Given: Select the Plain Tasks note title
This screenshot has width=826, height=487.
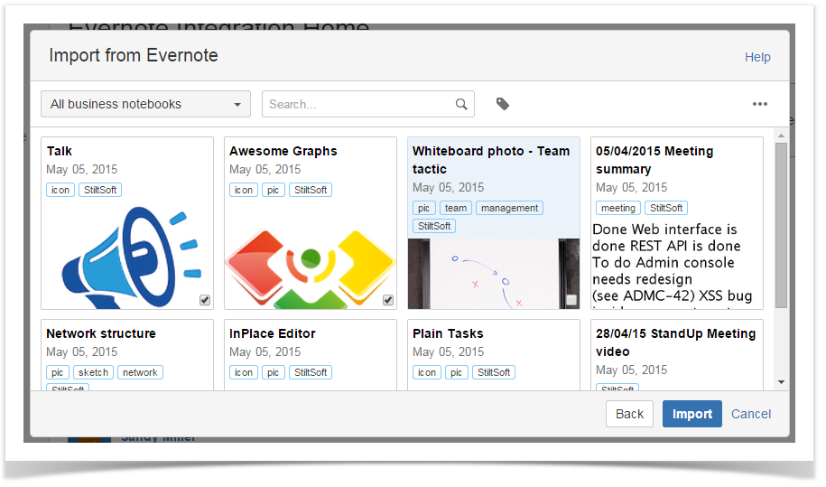Looking at the screenshot, I should tap(448, 333).
